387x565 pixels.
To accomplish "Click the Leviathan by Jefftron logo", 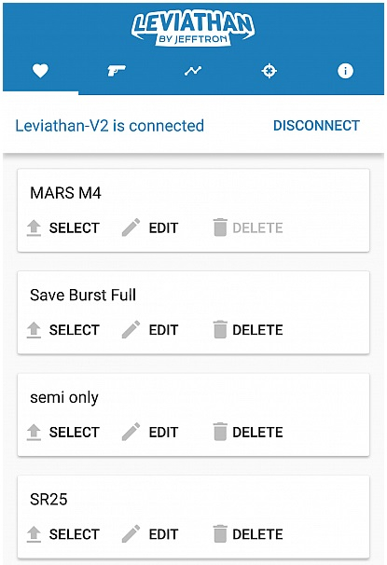I will [193, 30].
